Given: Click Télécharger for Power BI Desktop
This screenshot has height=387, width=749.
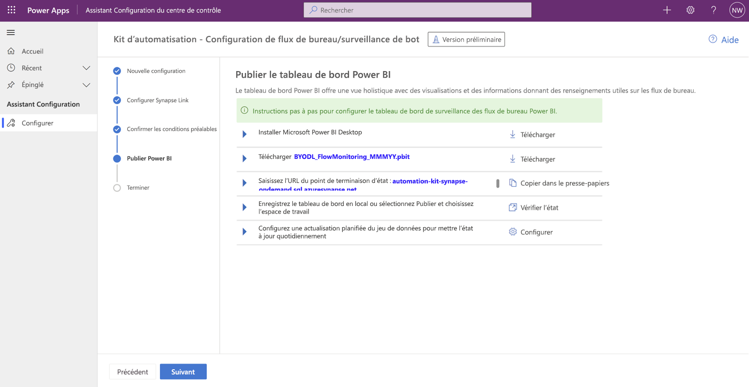Looking at the screenshot, I should point(538,135).
